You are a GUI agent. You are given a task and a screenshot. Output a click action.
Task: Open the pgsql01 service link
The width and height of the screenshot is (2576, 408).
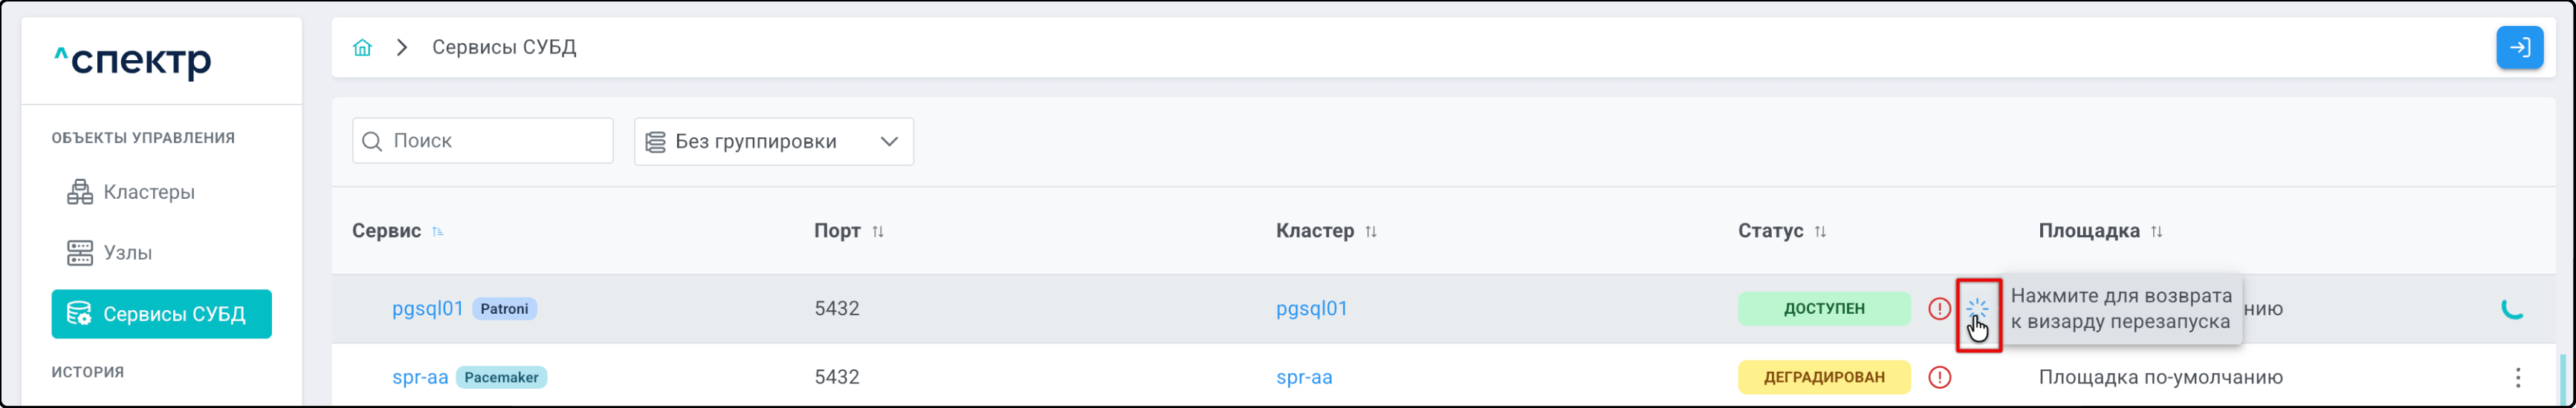coord(427,309)
